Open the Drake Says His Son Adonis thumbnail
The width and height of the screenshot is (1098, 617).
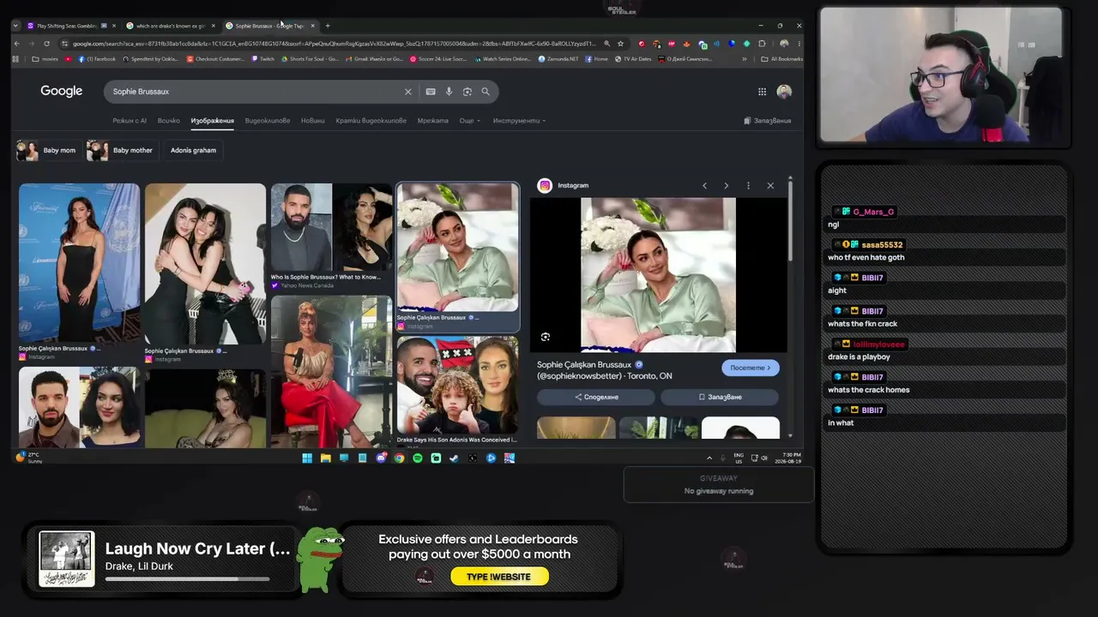(457, 386)
